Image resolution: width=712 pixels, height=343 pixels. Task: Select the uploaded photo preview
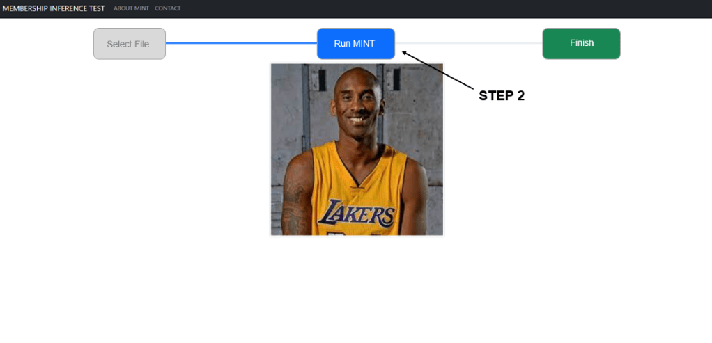click(357, 150)
